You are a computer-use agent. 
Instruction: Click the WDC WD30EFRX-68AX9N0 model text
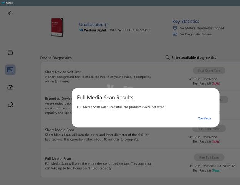(x=130, y=30)
